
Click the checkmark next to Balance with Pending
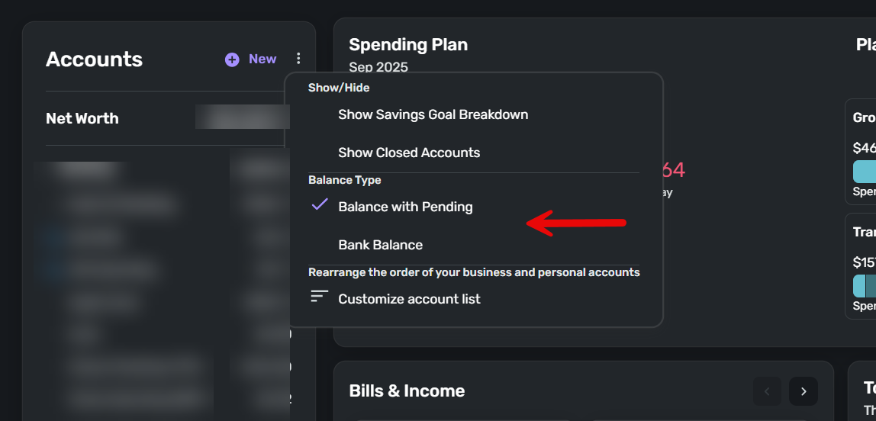point(320,205)
